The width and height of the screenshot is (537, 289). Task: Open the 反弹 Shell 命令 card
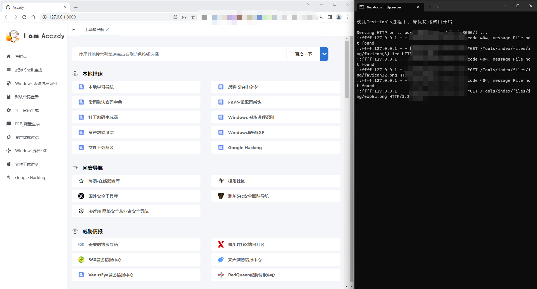pyautogui.click(x=276, y=87)
